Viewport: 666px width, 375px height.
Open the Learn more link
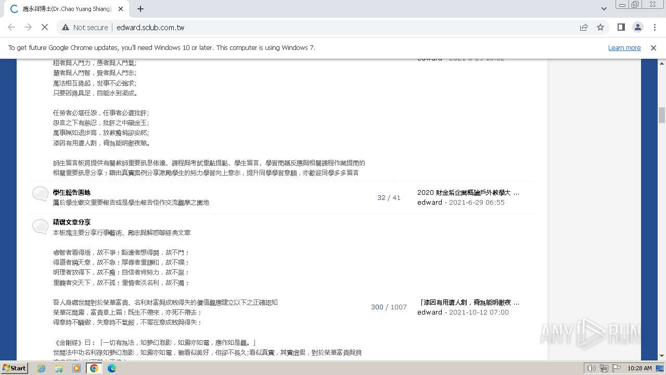click(x=624, y=48)
